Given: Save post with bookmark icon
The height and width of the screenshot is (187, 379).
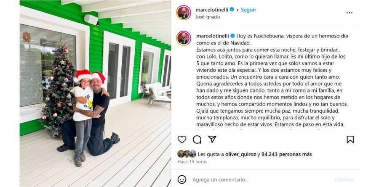Looking at the screenshot, I should tap(350, 140).
